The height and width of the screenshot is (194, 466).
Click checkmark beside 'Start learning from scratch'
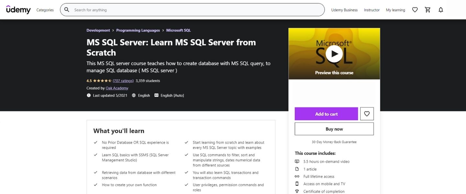[186, 142]
